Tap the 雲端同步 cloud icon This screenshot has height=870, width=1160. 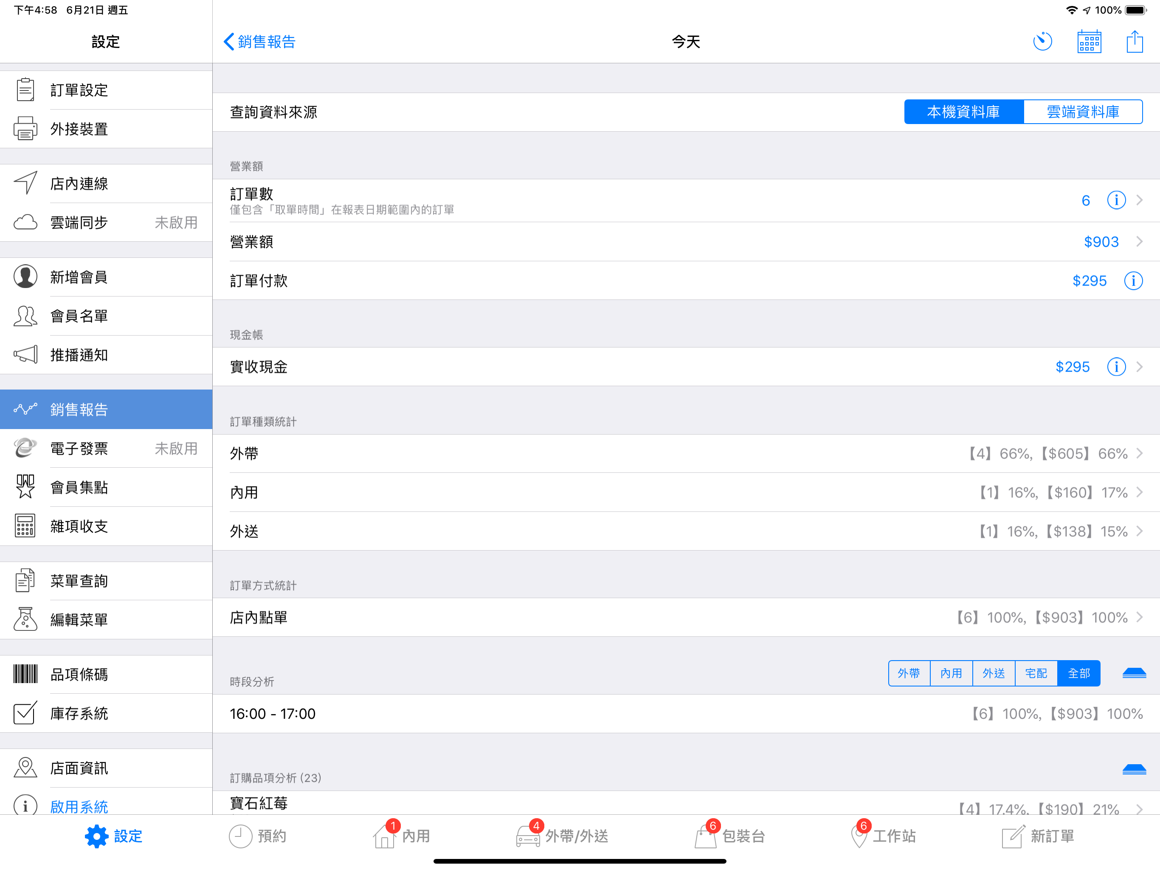(25, 223)
